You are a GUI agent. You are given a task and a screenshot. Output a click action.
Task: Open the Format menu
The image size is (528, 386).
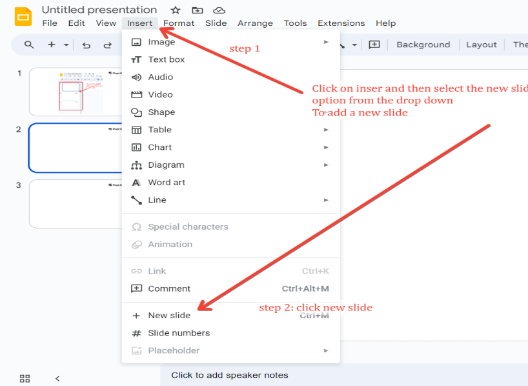pyautogui.click(x=179, y=23)
